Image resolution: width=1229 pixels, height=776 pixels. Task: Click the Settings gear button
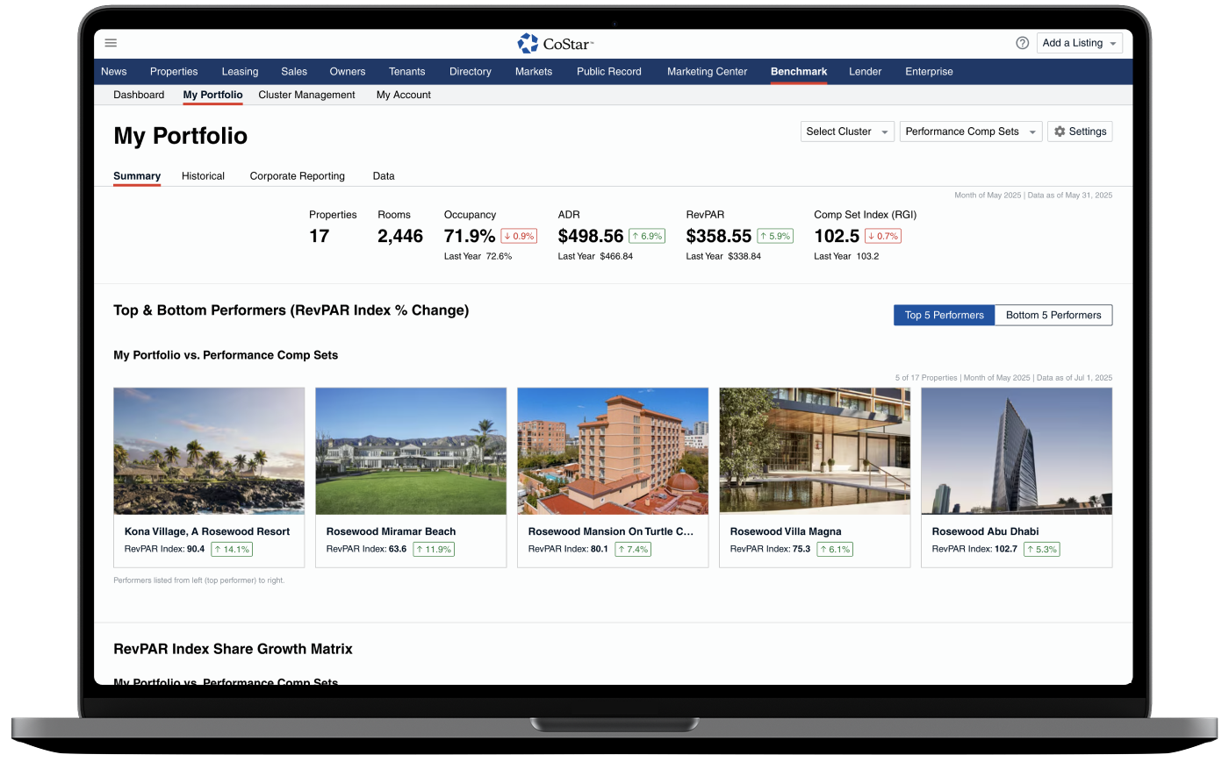tap(1080, 132)
